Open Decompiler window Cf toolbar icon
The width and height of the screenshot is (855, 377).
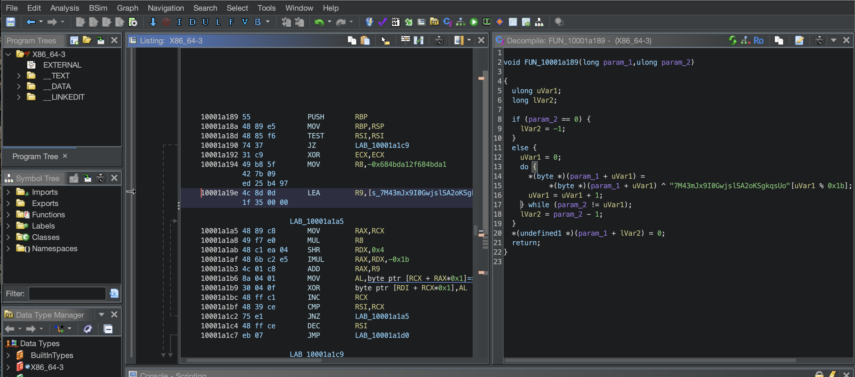pos(447,22)
